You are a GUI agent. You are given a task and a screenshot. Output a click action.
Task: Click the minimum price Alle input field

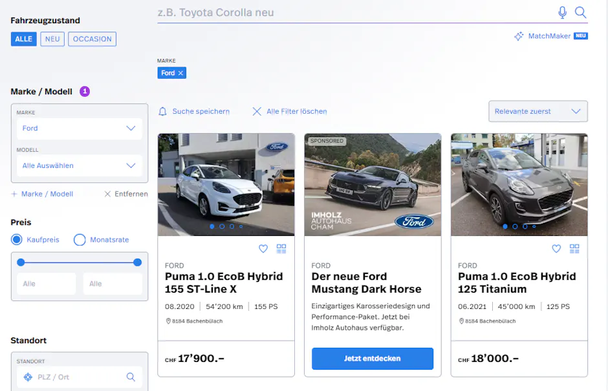pos(46,284)
